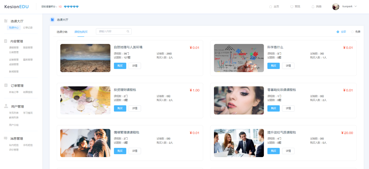Click 购买 on 自然地理与人类环境 package
Screen dimensions: 369x169
point(120,65)
